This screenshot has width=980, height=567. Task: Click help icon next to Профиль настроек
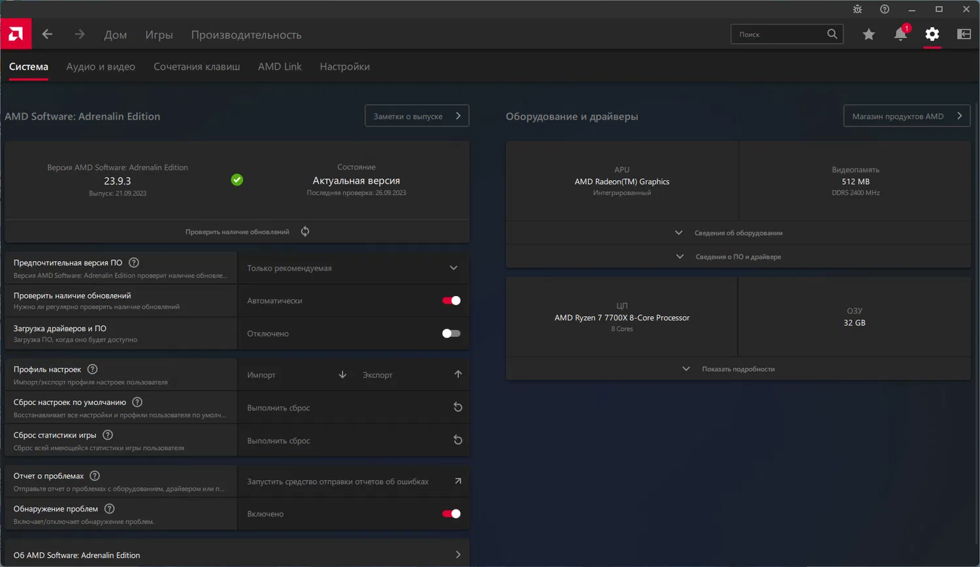93,369
